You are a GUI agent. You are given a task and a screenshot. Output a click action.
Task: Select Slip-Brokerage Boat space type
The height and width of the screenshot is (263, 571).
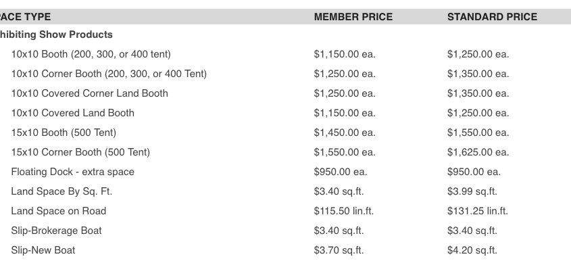tap(57, 231)
